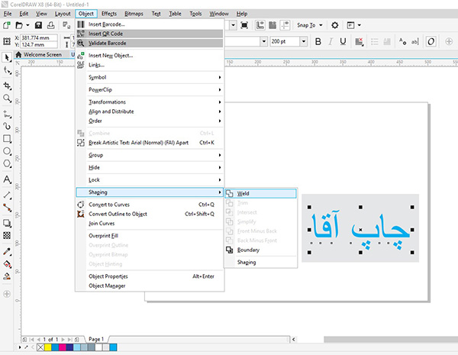This screenshot has height=355, width=458.
Task: Select the Pick tool in toolbox
Action: coord(7,57)
